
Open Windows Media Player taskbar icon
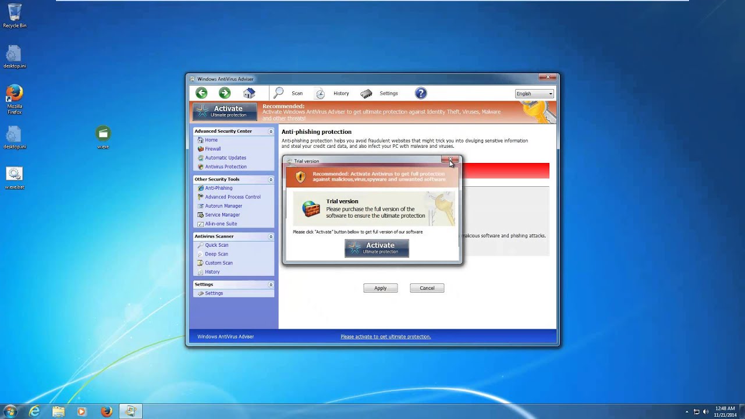pyautogui.click(x=81, y=411)
